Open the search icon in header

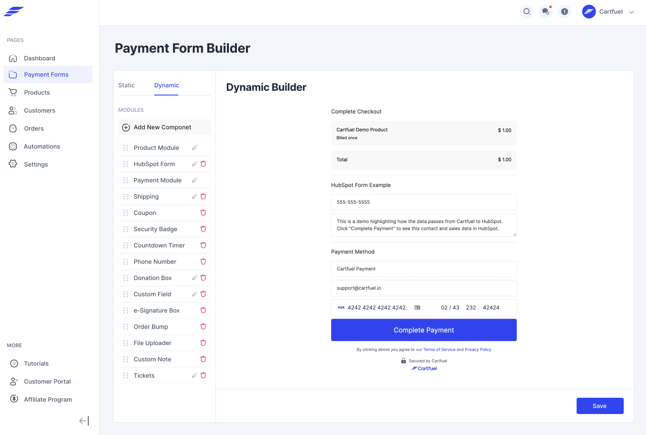tap(527, 12)
